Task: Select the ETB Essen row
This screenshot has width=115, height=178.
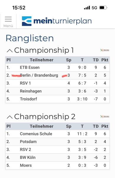Action: coord(57,67)
